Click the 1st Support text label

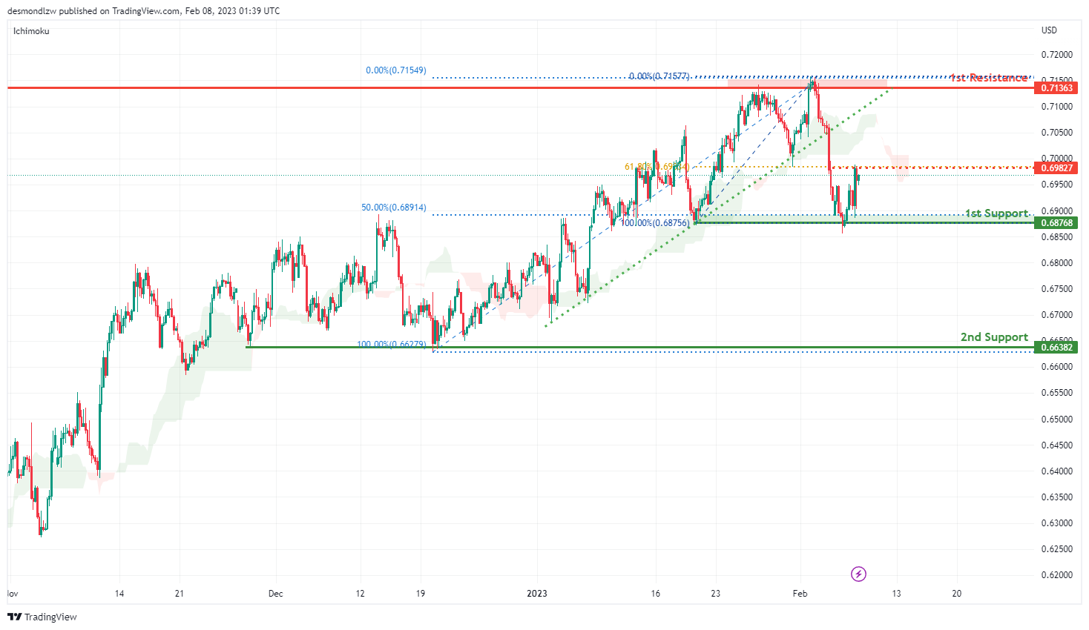tap(996, 213)
